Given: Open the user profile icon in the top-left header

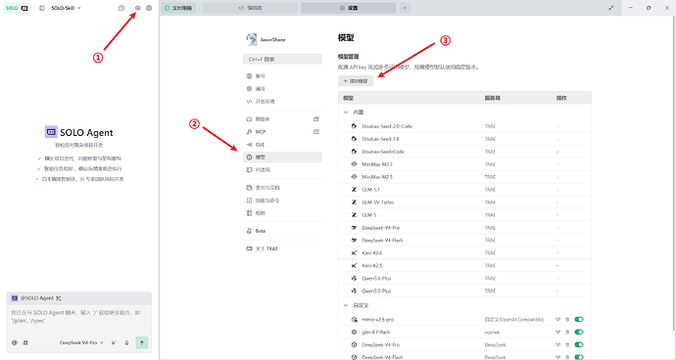Looking at the screenshot, I should tap(149, 8).
